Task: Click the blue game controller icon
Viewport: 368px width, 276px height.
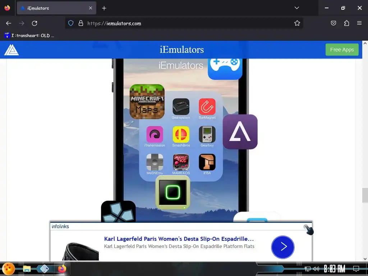Action: [x=225, y=68]
